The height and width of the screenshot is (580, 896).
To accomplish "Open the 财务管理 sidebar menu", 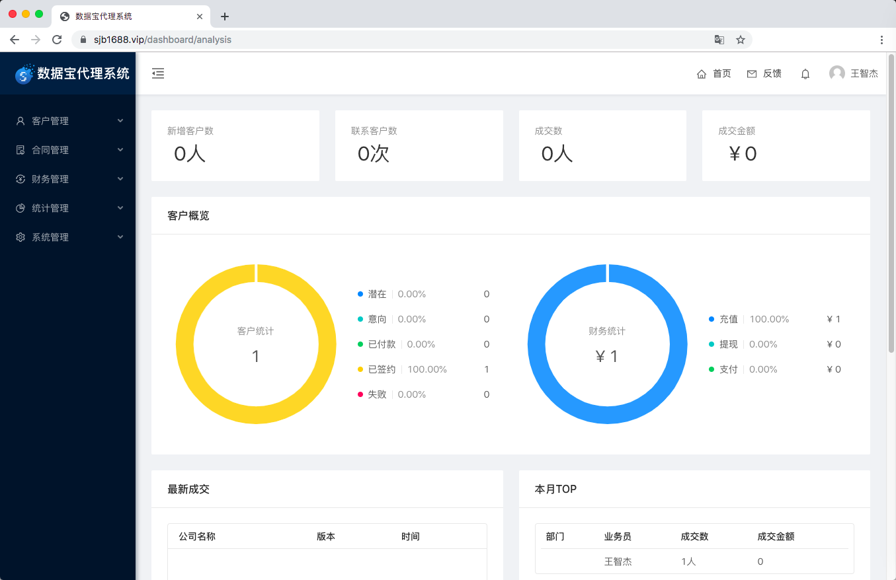I will tap(67, 179).
